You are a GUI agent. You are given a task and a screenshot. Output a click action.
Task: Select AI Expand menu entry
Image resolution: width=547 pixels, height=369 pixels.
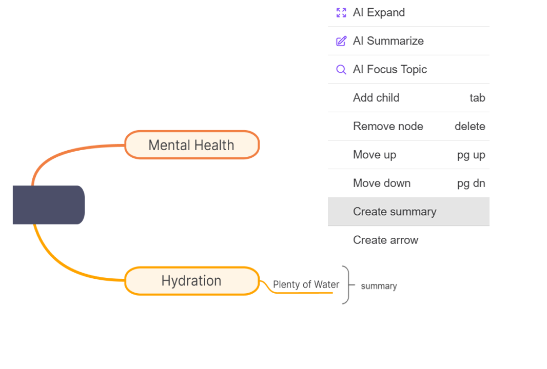coord(379,13)
